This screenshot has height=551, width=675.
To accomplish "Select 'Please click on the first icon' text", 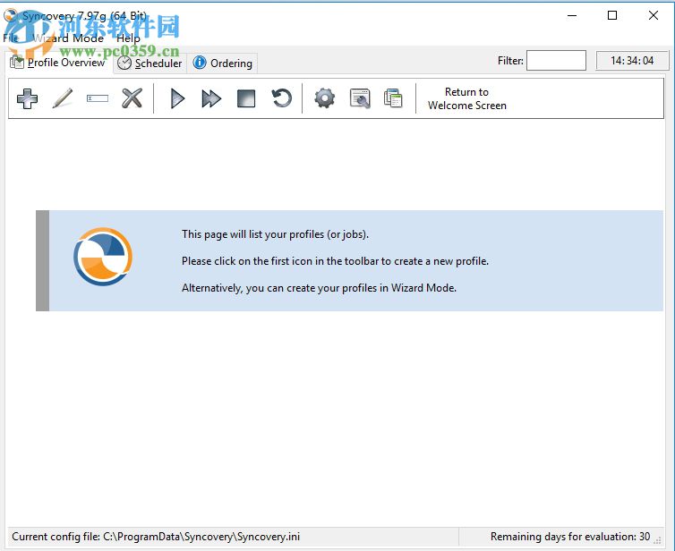I will point(335,261).
